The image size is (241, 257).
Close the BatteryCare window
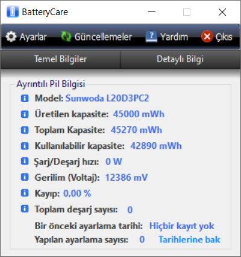[x=222, y=12]
